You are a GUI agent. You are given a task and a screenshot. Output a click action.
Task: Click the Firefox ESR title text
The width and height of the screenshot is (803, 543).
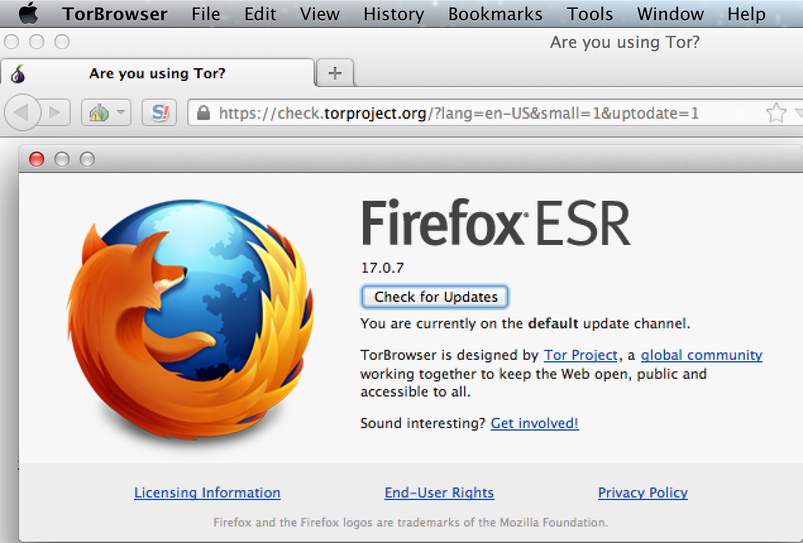[x=496, y=222]
